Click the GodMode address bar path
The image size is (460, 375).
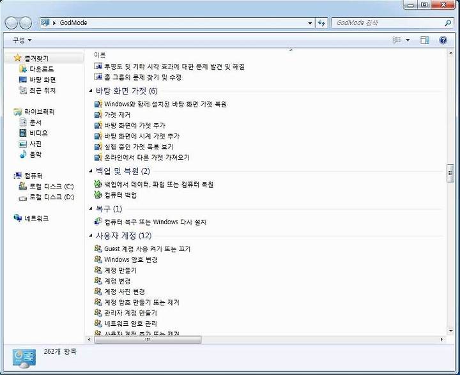coord(73,22)
